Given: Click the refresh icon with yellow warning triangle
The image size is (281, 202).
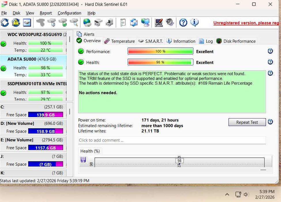Looking at the screenshot, I should 16,23.
